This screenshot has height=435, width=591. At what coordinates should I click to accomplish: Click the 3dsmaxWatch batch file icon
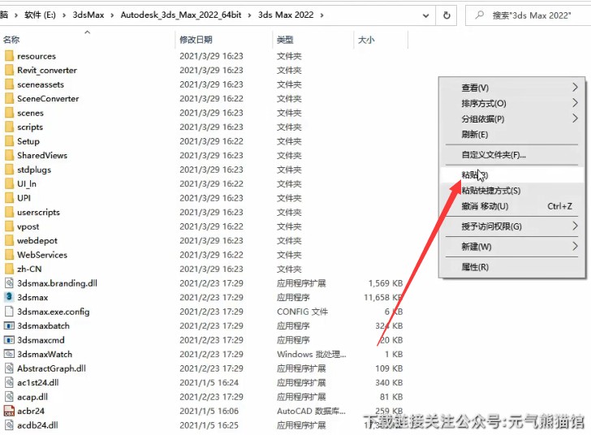tap(9, 355)
